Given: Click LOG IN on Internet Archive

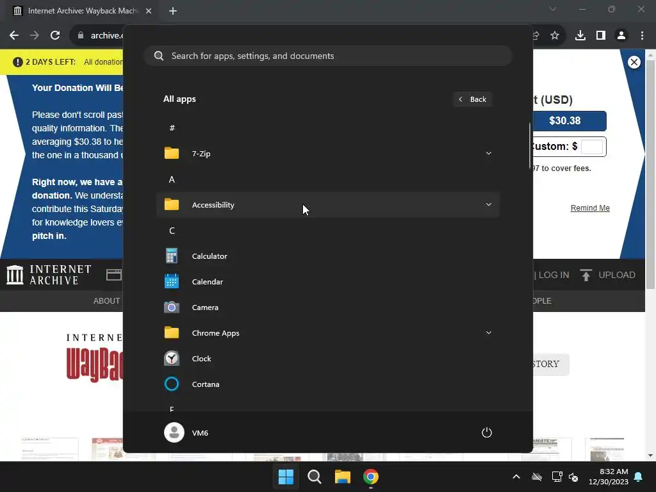Looking at the screenshot, I should click(x=553, y=275).
